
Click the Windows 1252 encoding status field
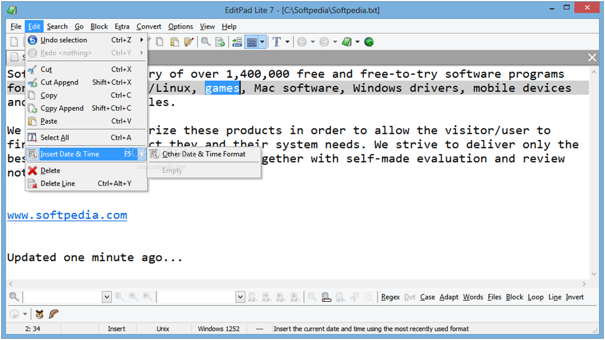219,329
